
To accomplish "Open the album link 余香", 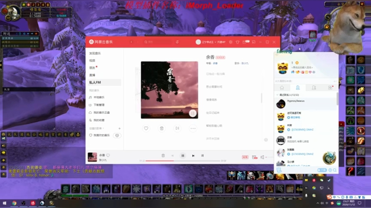I will click(x=215, y=63).
